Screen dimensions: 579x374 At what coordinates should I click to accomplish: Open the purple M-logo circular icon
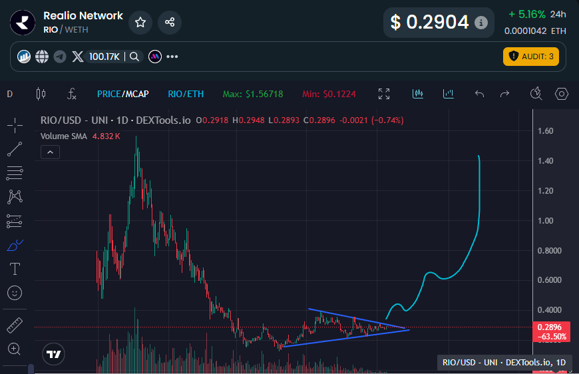click(x=155, y=57)
